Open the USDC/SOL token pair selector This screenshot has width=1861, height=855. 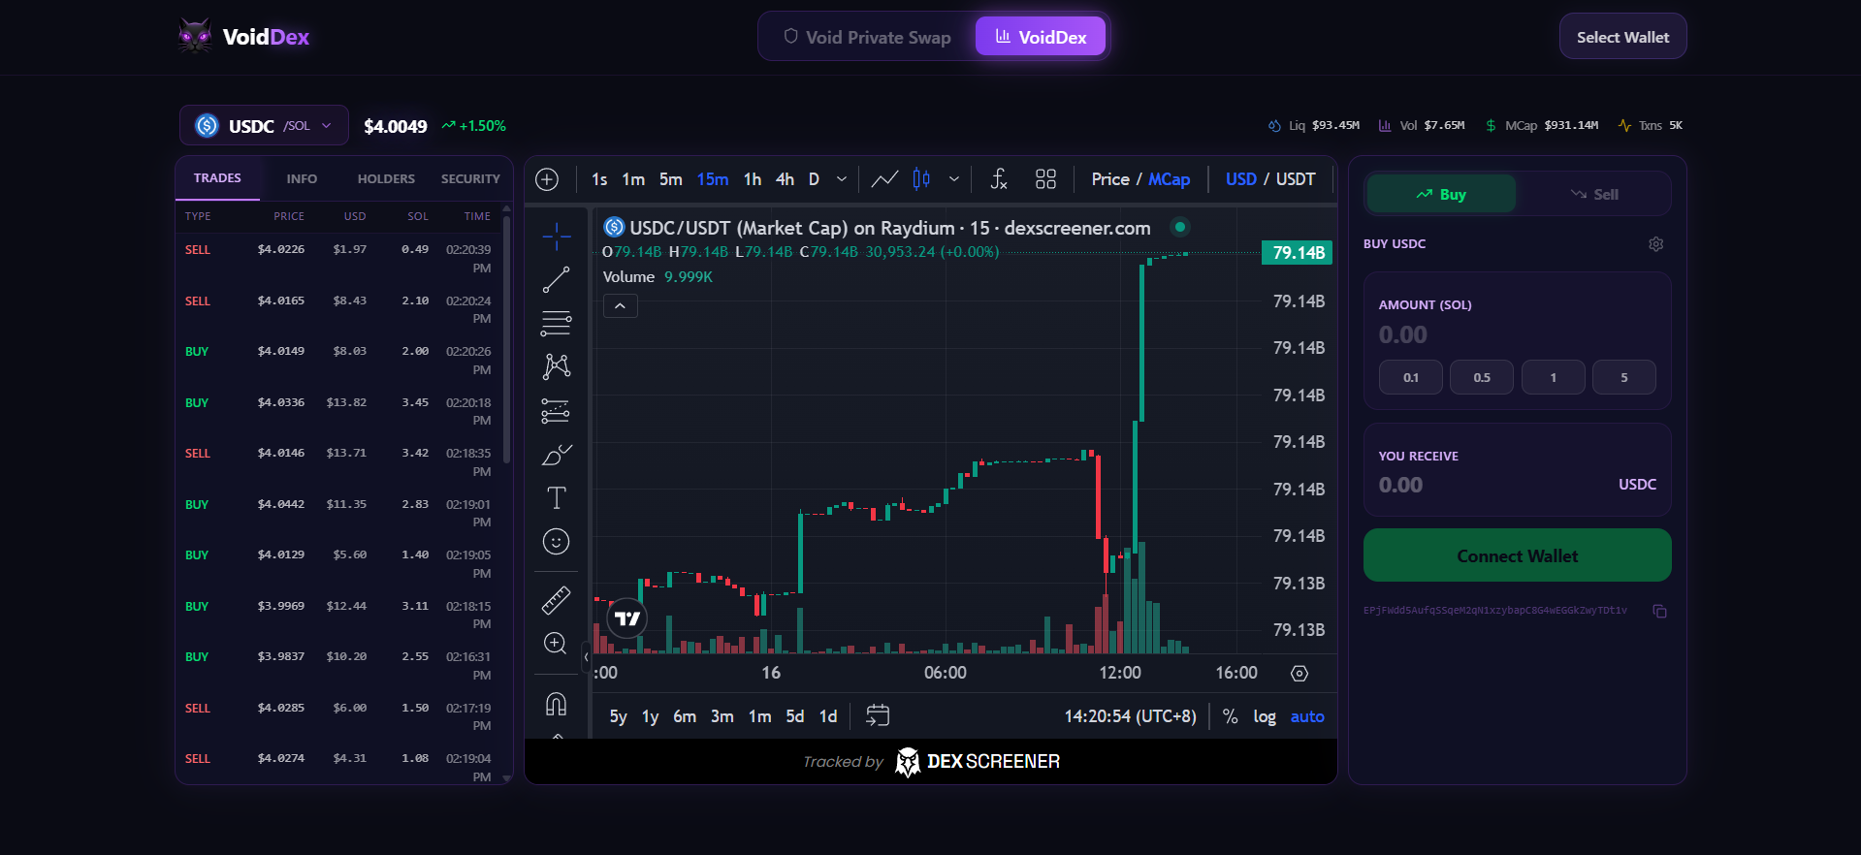pyautogui.click(x=264, y=126)
